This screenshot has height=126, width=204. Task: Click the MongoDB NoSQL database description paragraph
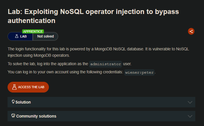click(98, 52)
